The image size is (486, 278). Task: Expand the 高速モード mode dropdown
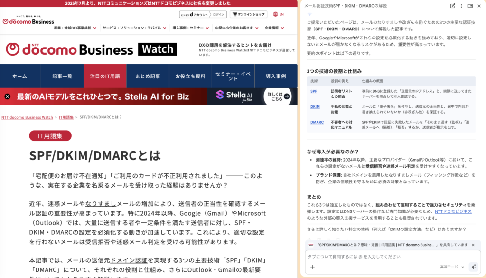(451, 267)
